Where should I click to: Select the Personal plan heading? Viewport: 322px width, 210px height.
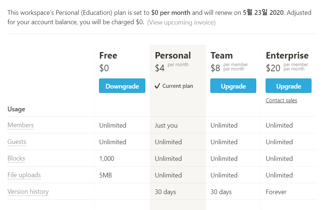click(173, 55)
